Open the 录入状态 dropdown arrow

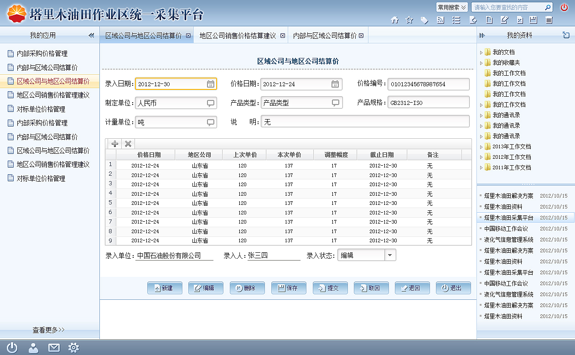pyautogui.click(x=390, y=256)
